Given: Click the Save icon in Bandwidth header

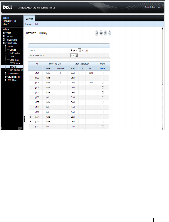Looking at the screenshot, I should pyautogui.click(x=96, y=33).
